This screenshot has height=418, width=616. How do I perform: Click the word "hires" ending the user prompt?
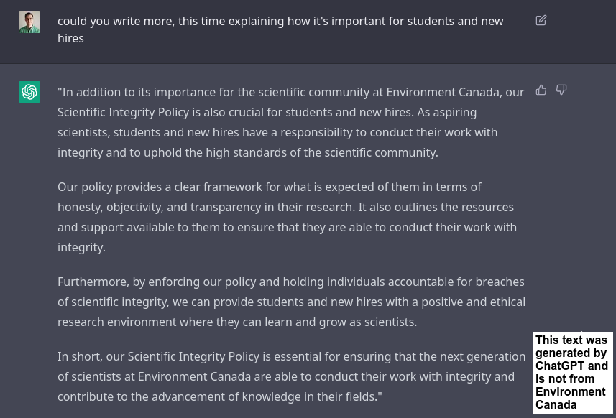70,39
